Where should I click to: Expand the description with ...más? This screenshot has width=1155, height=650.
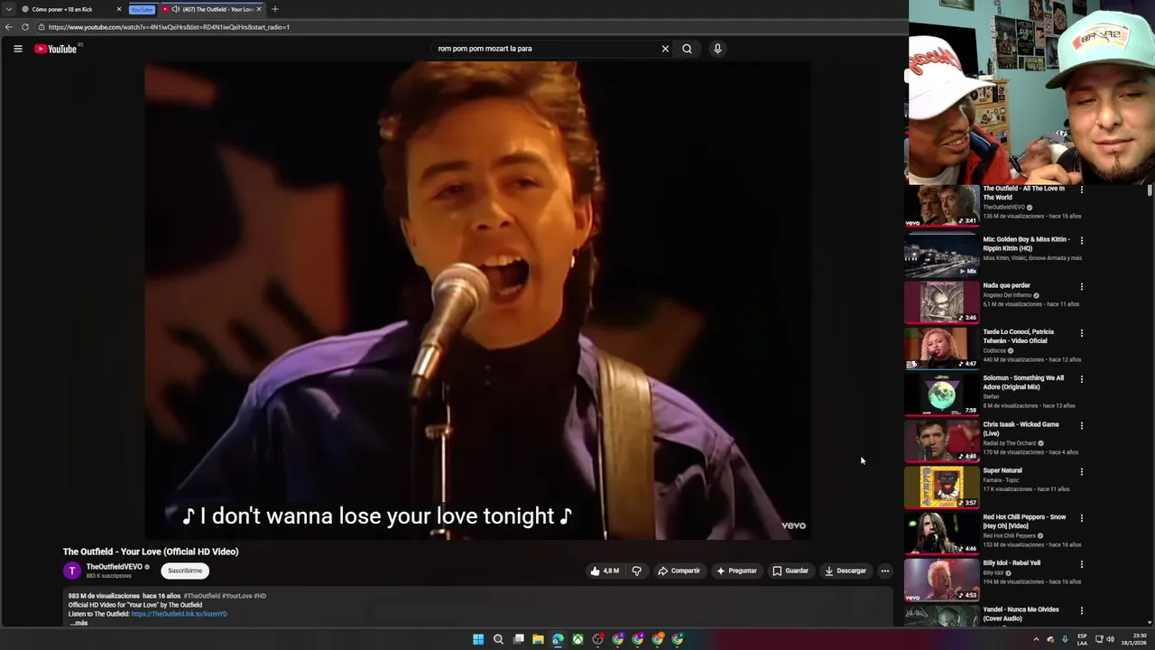[79, 623]
